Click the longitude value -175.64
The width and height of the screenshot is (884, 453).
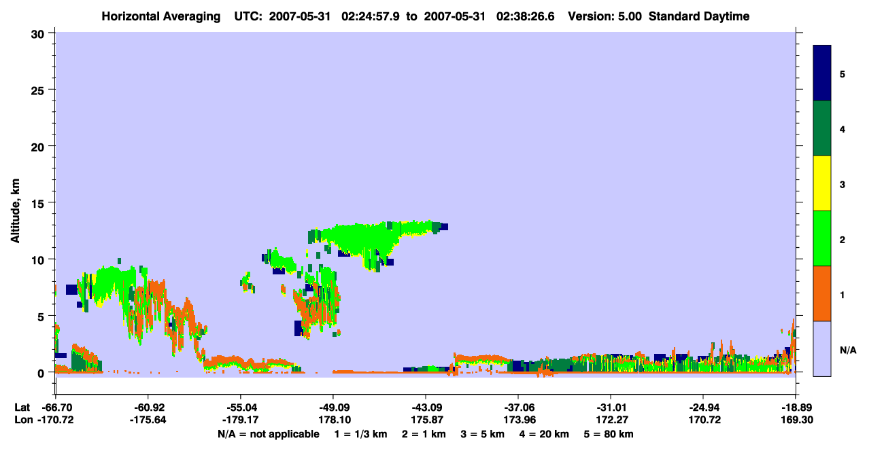148,420
